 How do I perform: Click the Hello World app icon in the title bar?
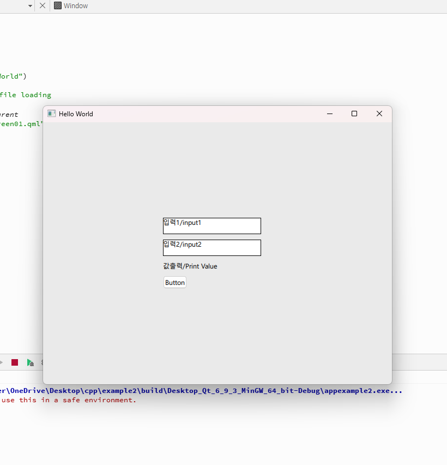point(51,114)
